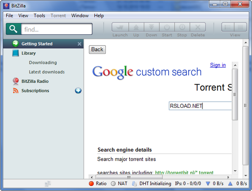
Task: Follow the Sign in link
Action: click(x=218, y=65)
